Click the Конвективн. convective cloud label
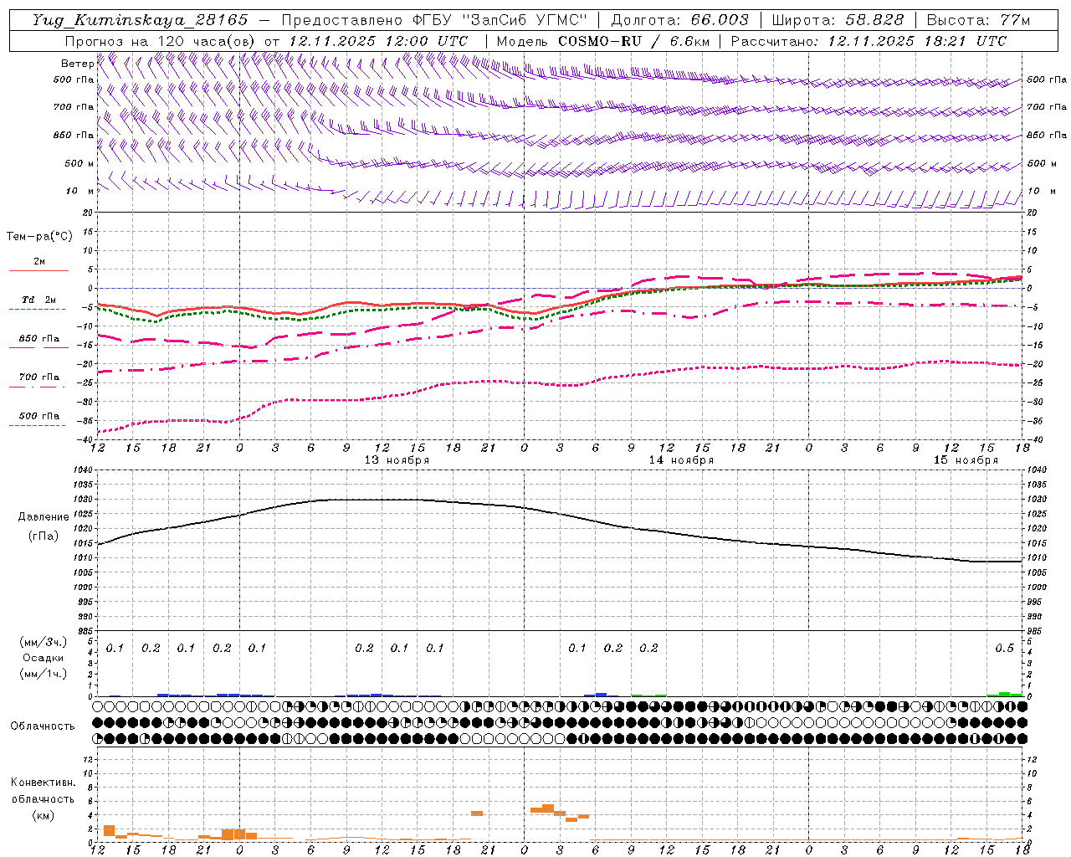The width and height of the screenshot is (1071, 857). pos(44,783)
